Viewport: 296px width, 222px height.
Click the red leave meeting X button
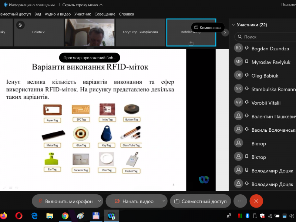(x=256, y=201)
